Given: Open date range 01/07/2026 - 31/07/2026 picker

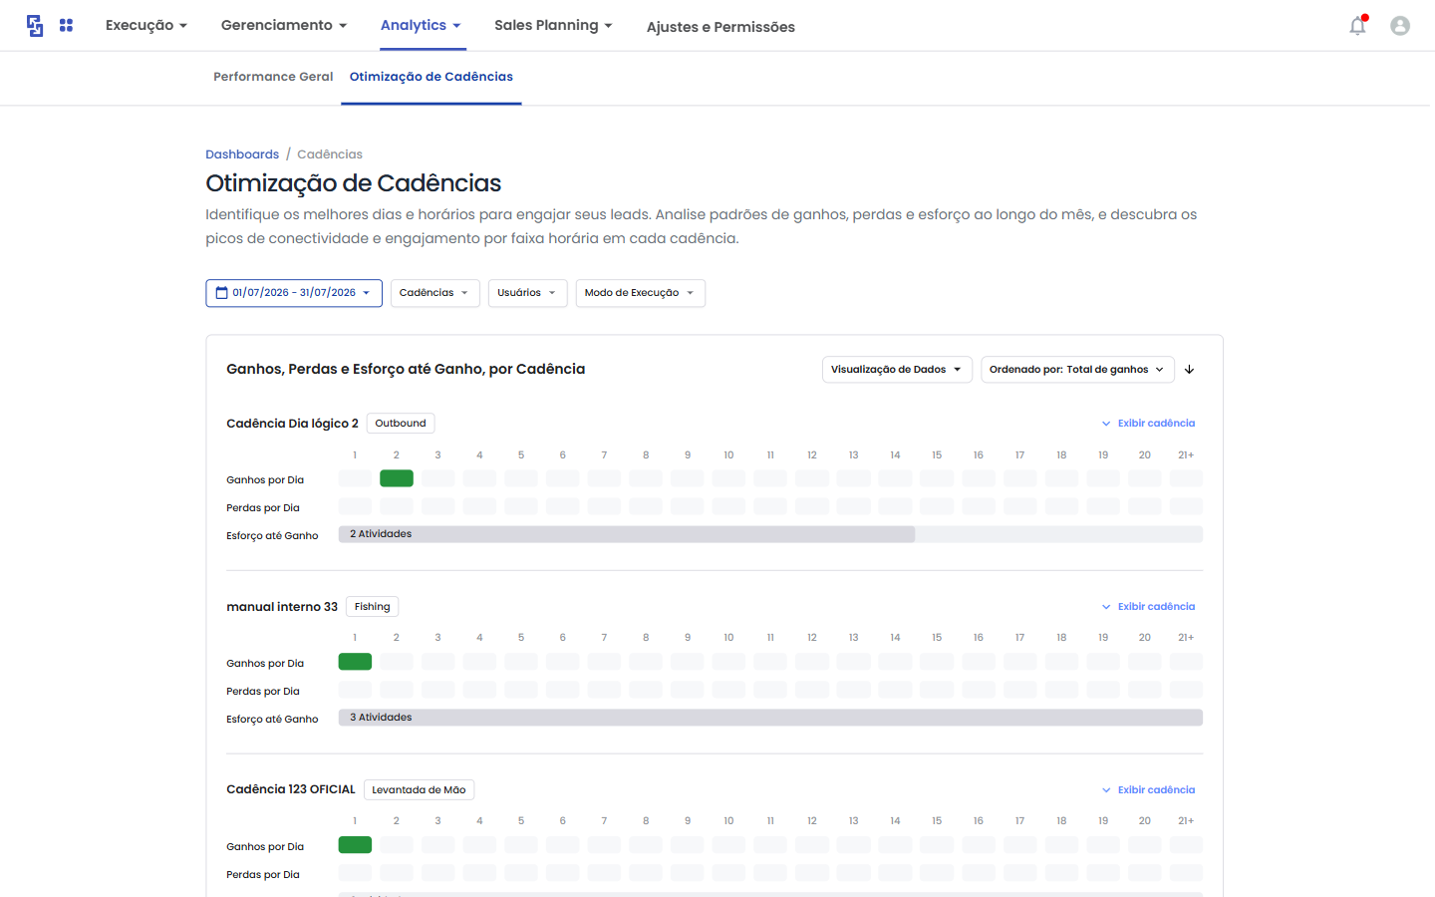Looking at the screenshot, I should coord(294,293).
